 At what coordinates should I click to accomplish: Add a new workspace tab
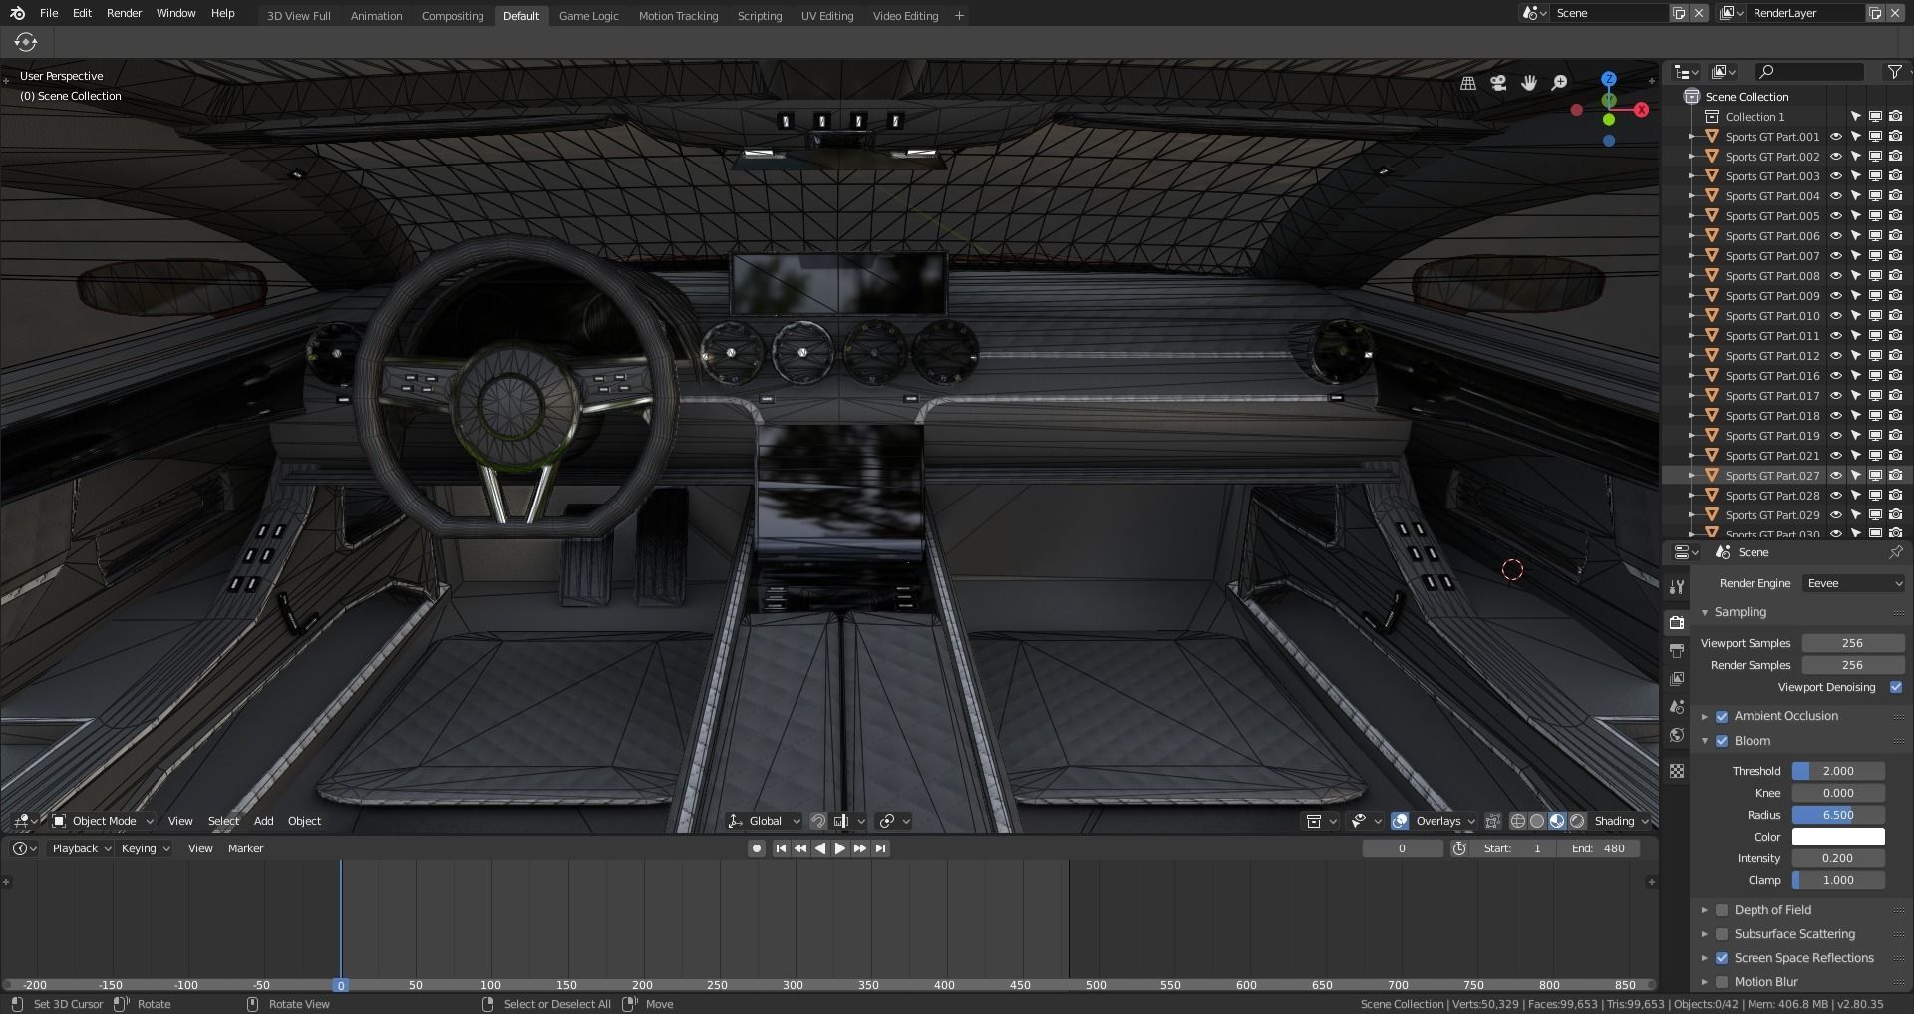point(959,16)
